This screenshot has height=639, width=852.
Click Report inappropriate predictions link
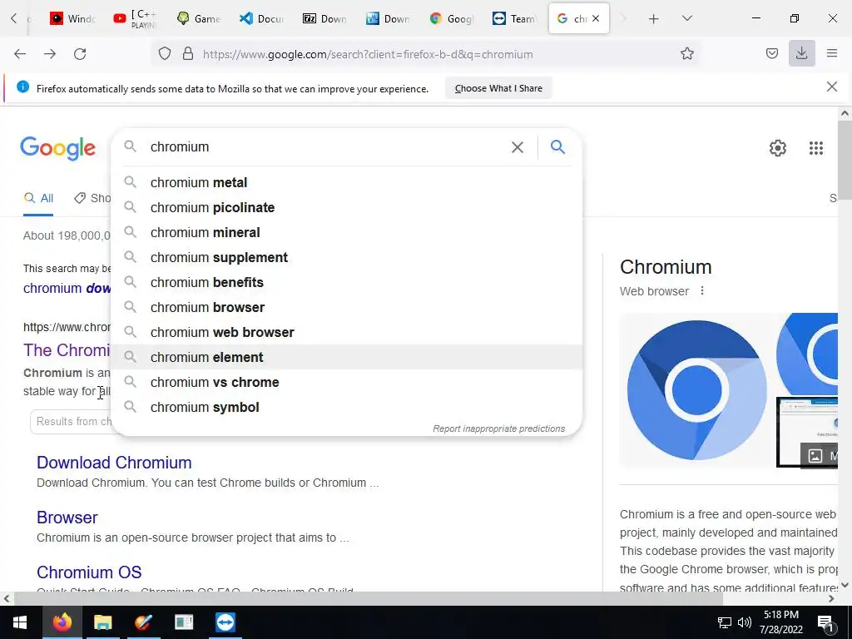coord(499,428)
